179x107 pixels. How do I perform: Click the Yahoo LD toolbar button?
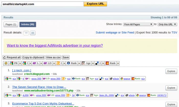48,63
